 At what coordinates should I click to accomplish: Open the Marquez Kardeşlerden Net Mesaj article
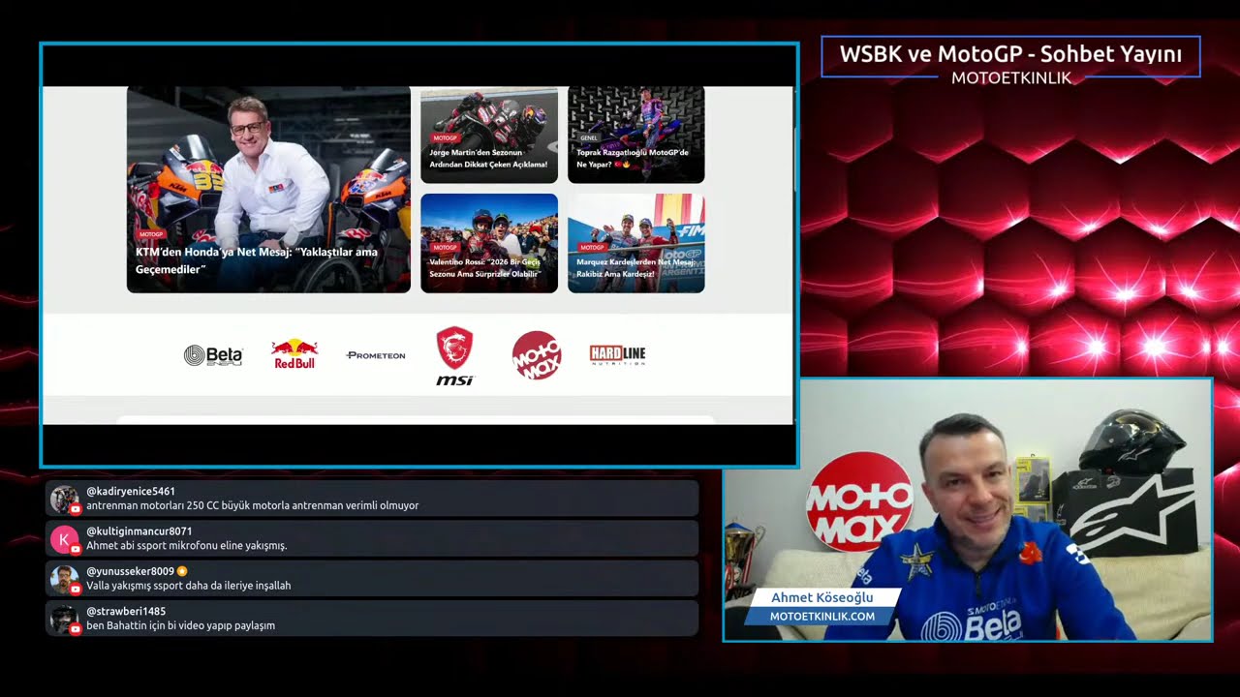tap(635, 243)
